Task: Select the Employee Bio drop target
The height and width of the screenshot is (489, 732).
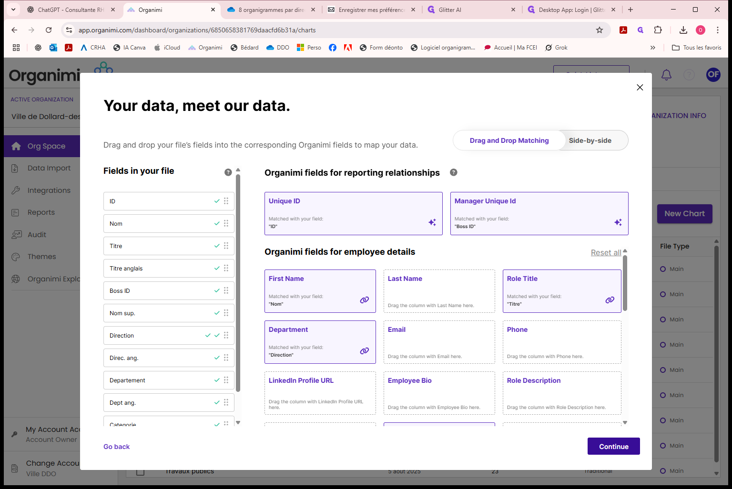Action: [439, 393]
